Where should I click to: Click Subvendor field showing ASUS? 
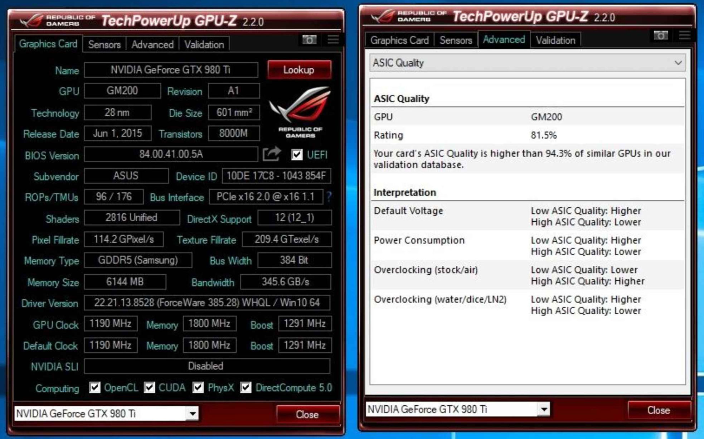pos(126,176)
